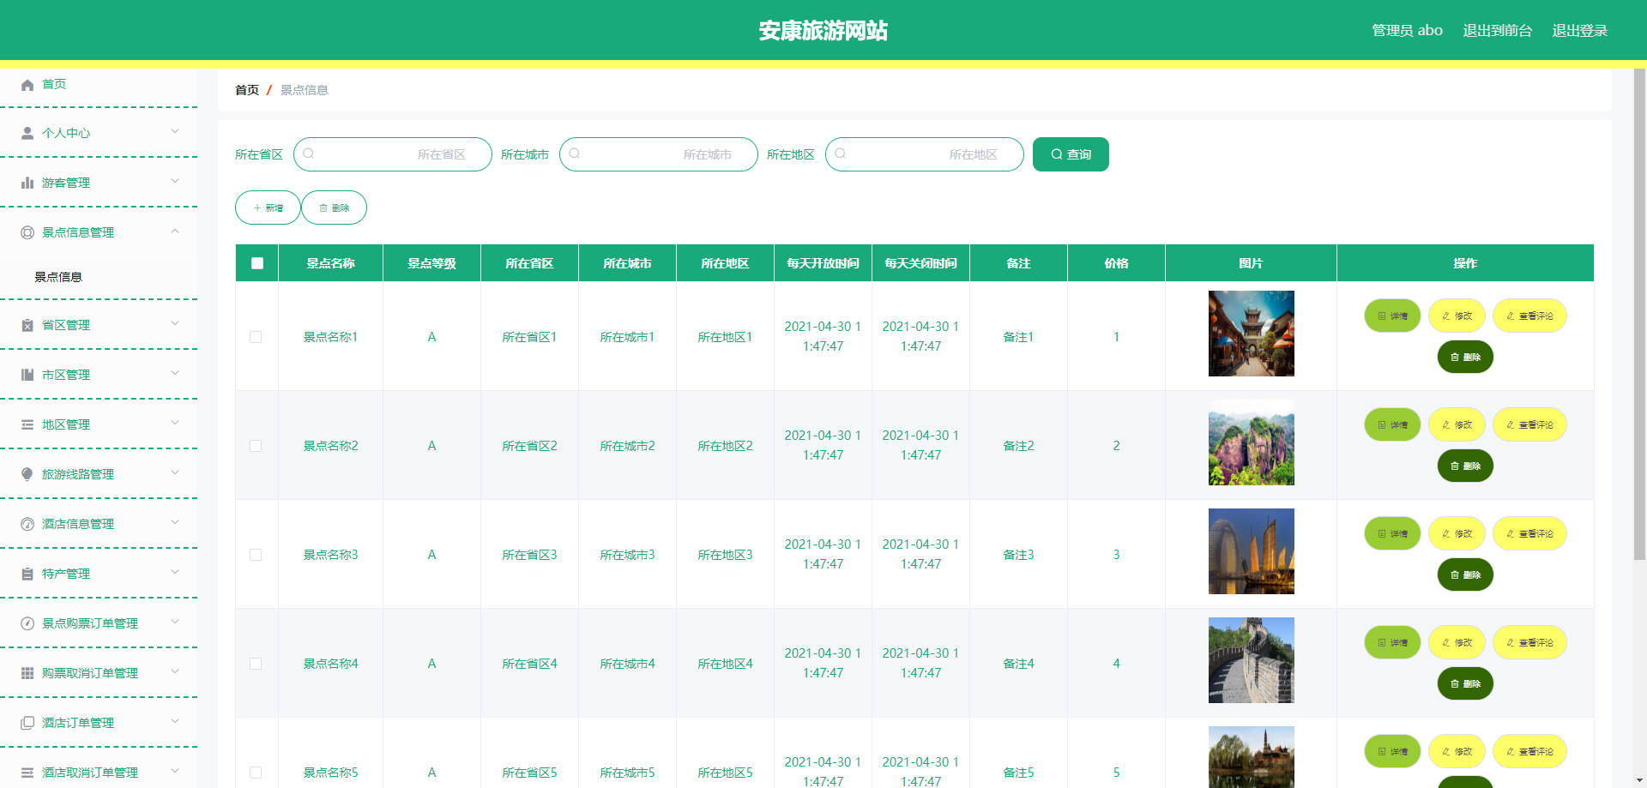Click the bulb icon for 旅游线路管理

(x=27, y=474)
